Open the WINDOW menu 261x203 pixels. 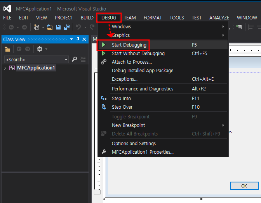click(x=247, y=17)
